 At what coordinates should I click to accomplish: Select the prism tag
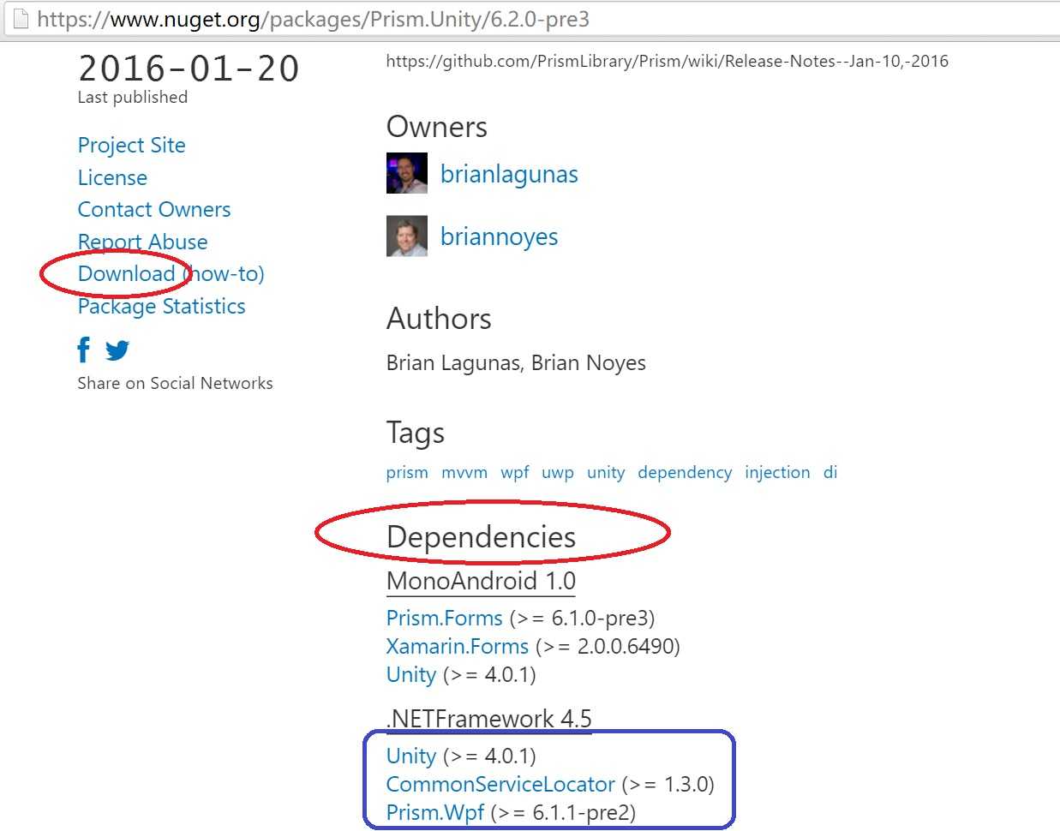(407, 472)
